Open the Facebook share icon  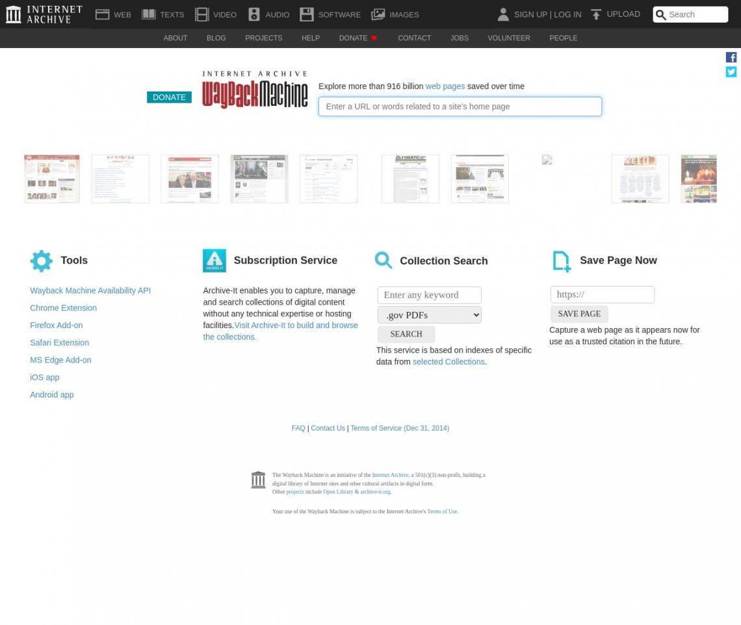pyautogui.click(x=731, y=57)
